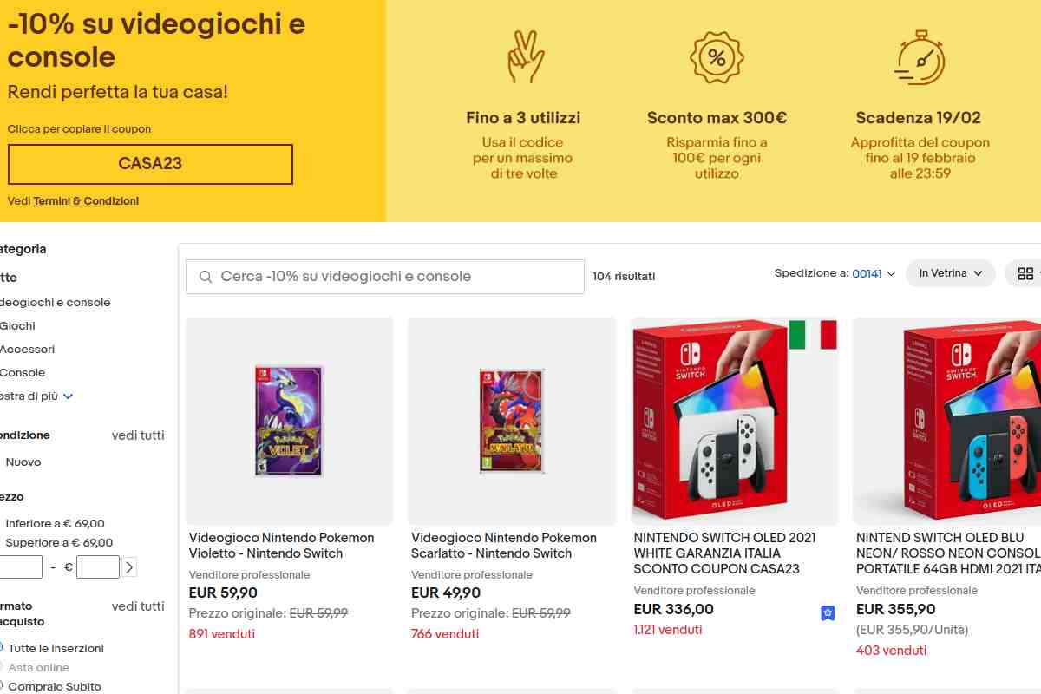Open the In Vetrina sort dropdown
Screen dimensions: 1041x694
coord(950,273)
